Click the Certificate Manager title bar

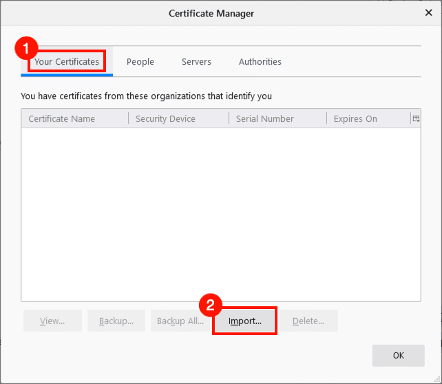click(220, 12)
